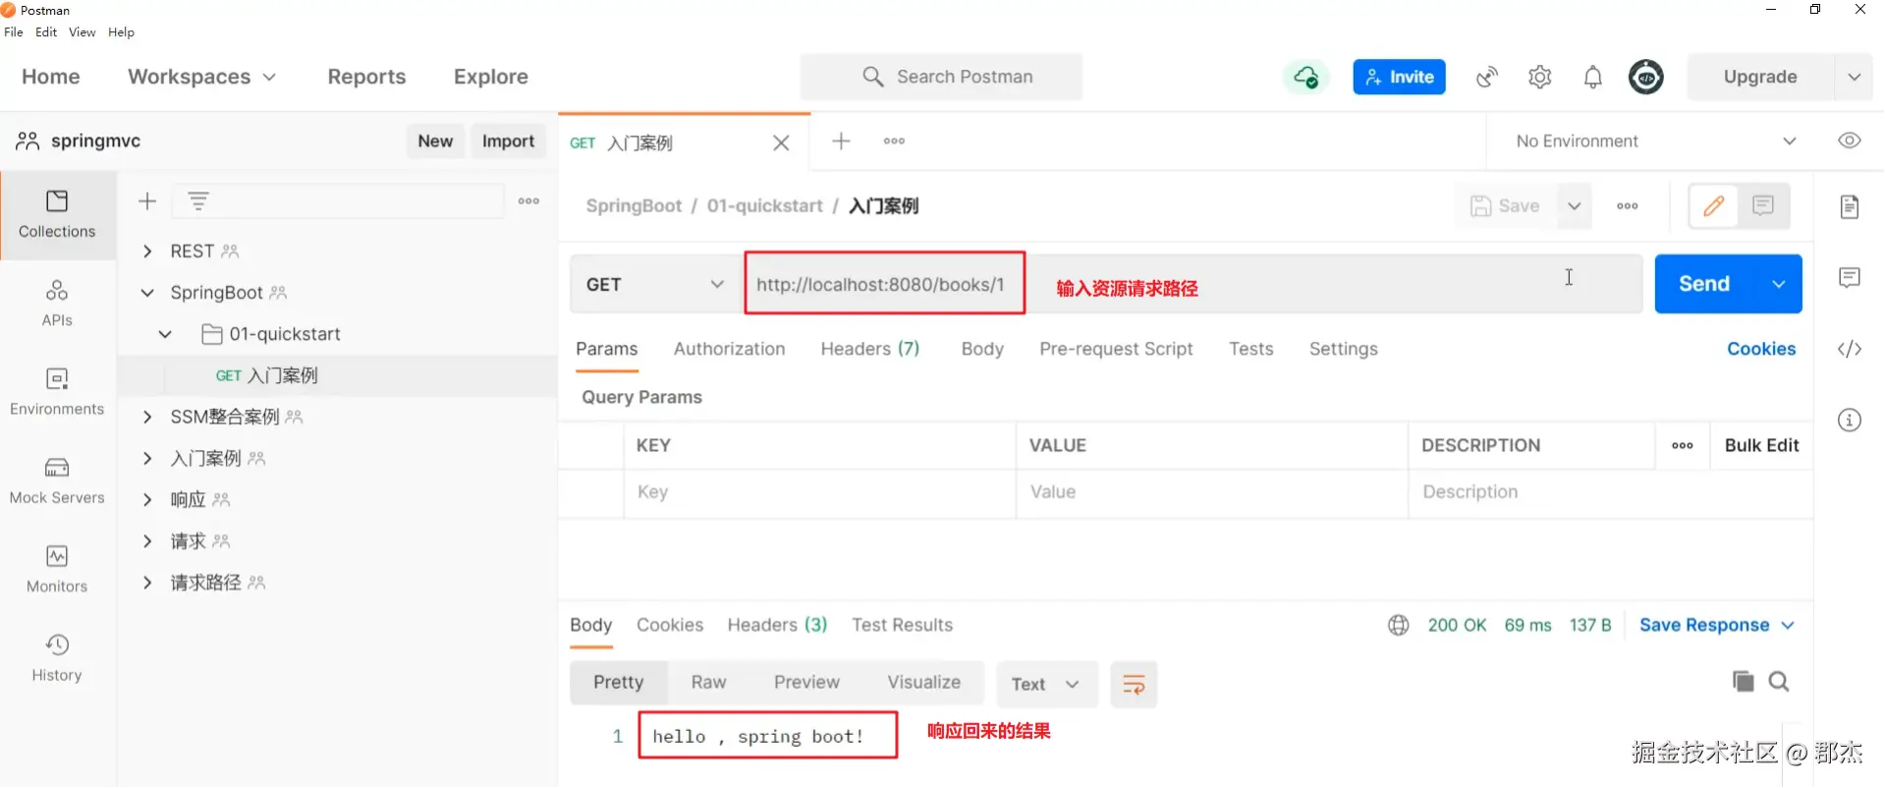Open the Mock Servers sidebar panel
The image size is (1885, 788).
(x=57, y=480)
